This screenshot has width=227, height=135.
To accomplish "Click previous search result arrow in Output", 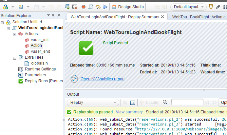I will pos(207,103).
